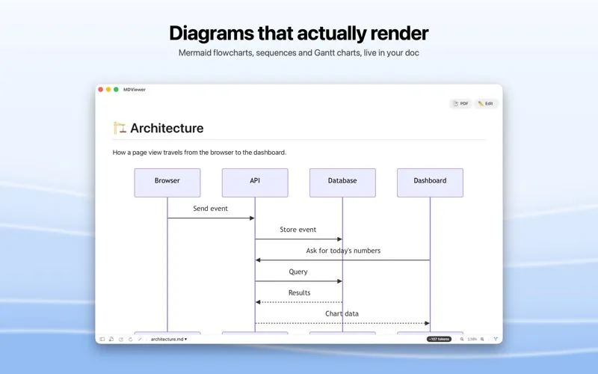Click the zoom out magnifier icon
The height and width of the screenshot is (374, 598).
tap(462, 339)
